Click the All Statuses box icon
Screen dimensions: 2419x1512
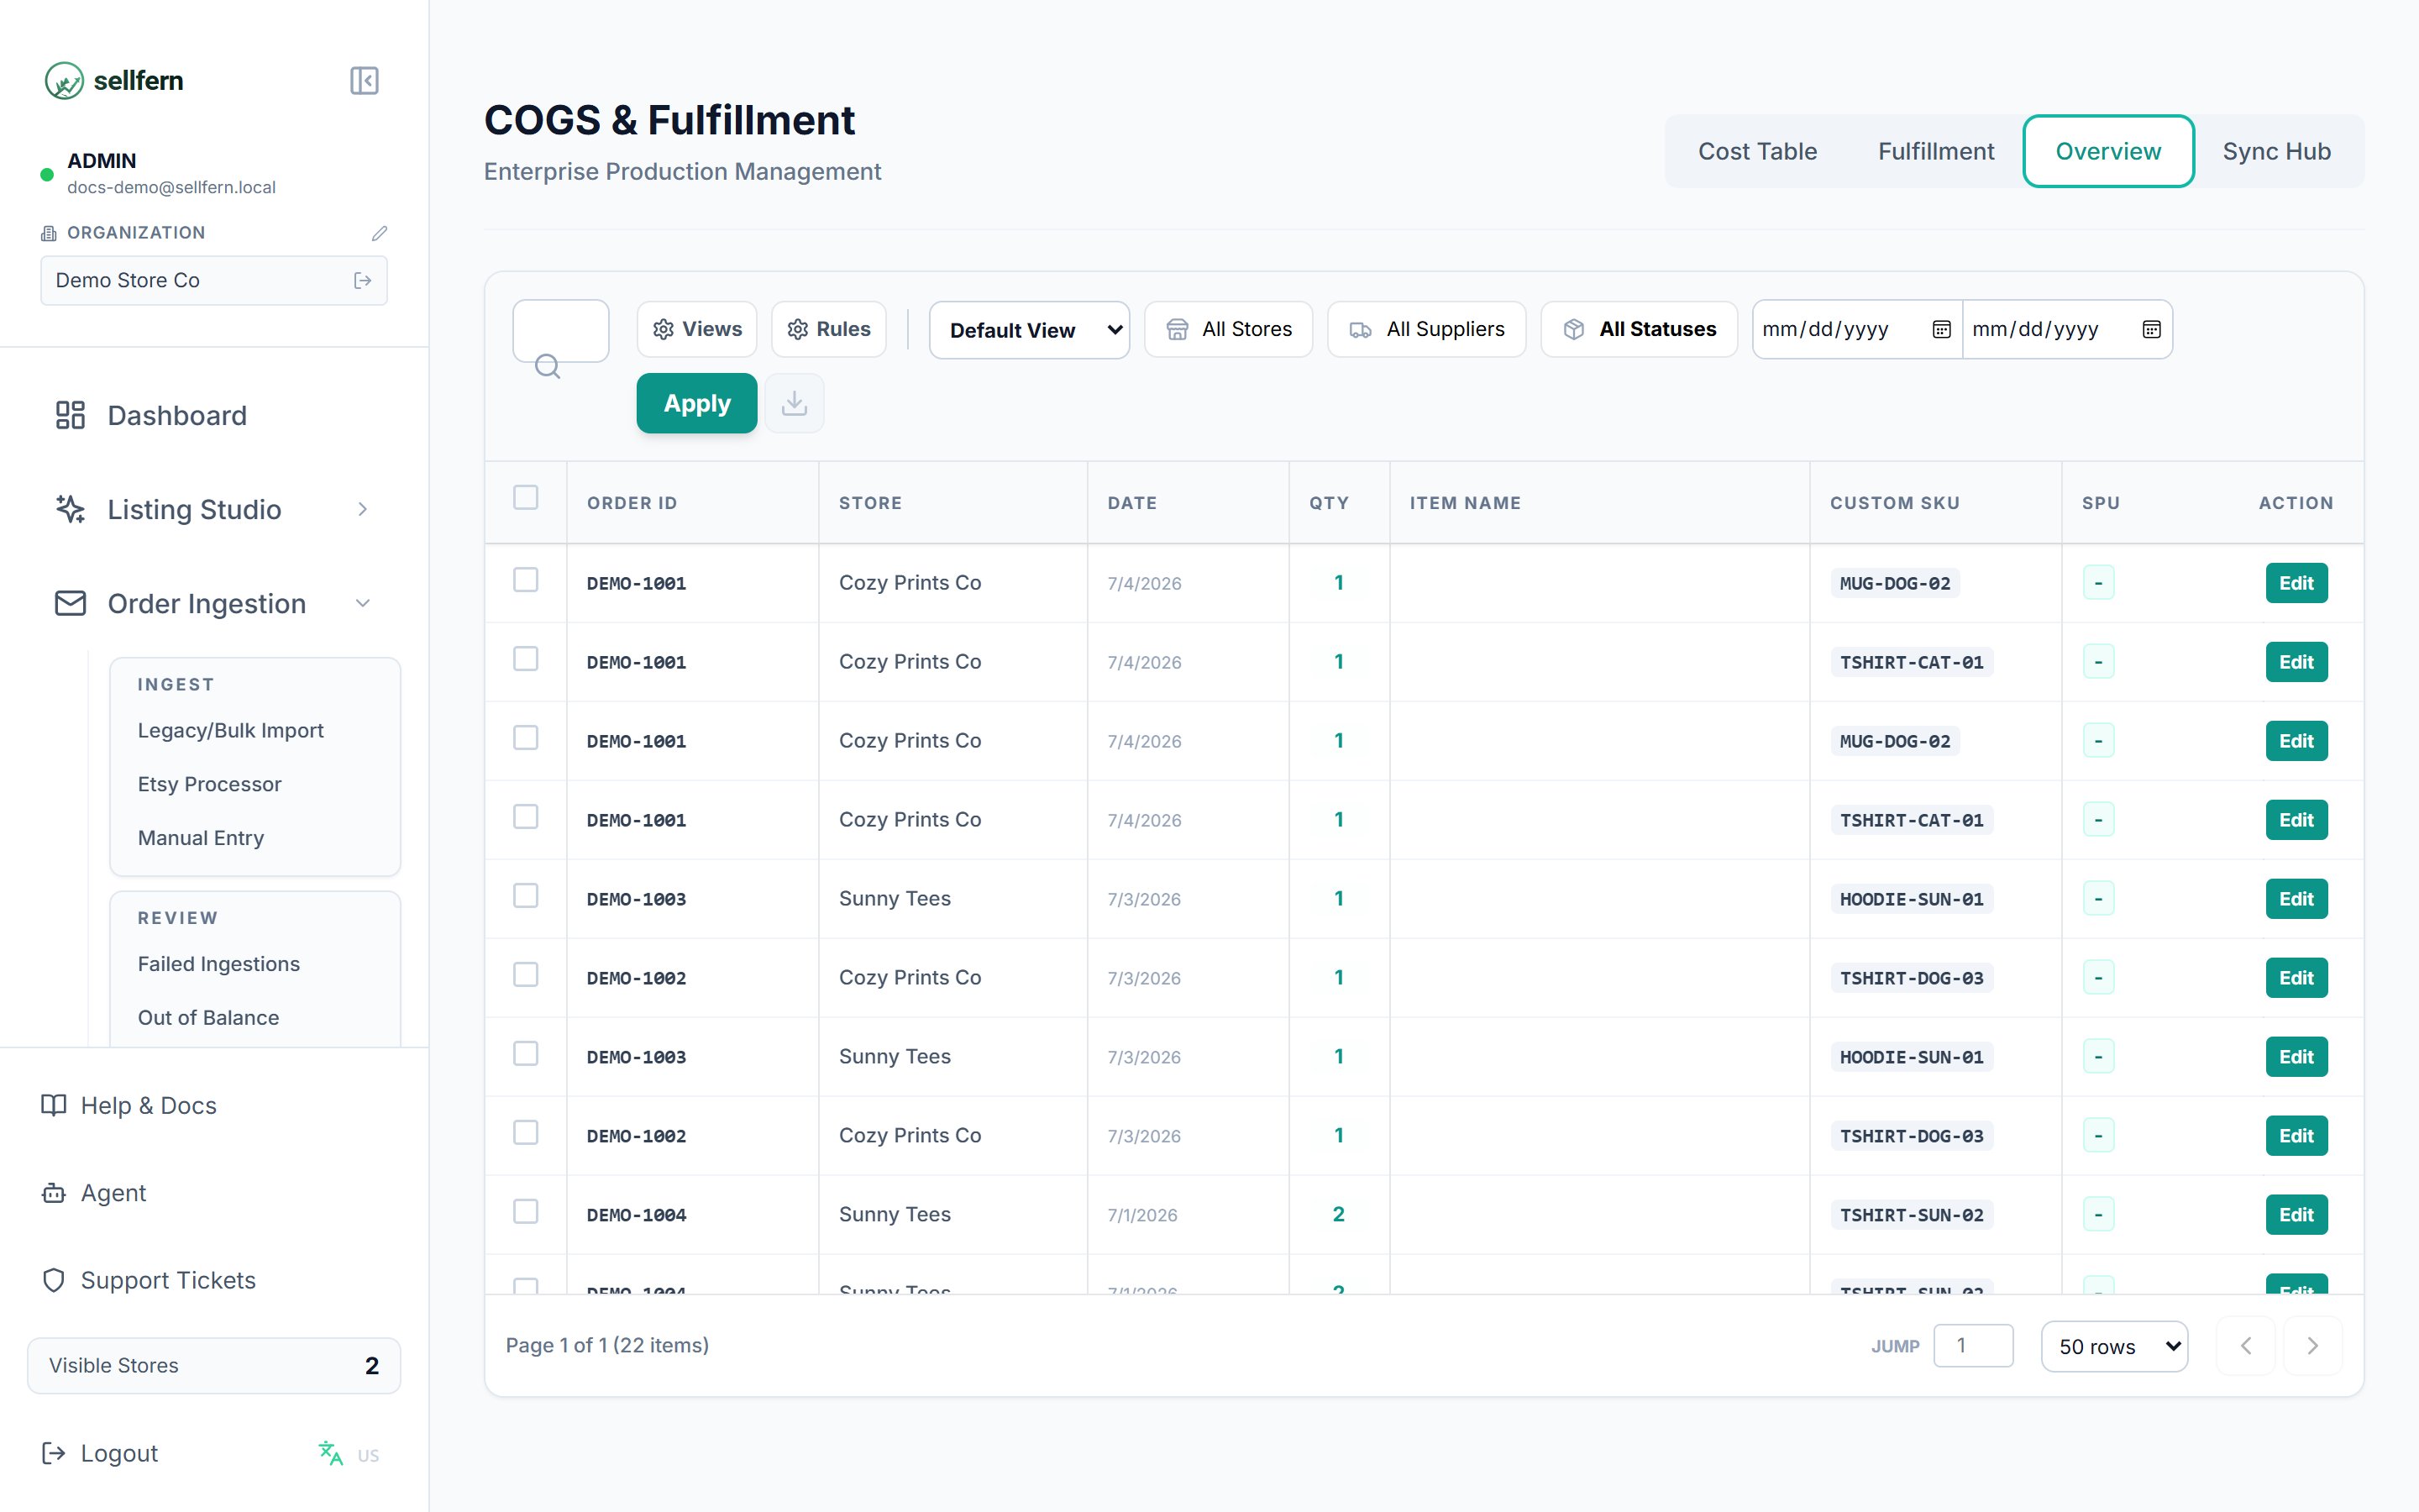[x=1573, y=329]
